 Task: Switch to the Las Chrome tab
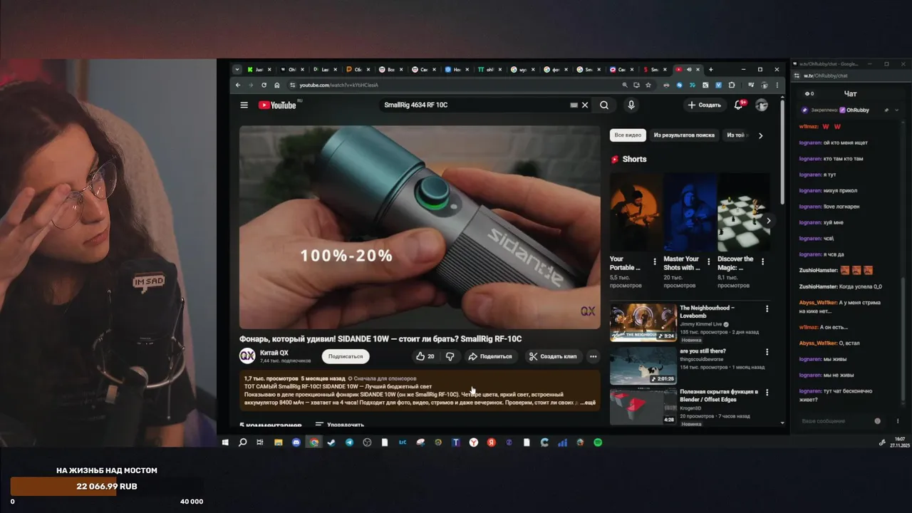click(325, 69)
